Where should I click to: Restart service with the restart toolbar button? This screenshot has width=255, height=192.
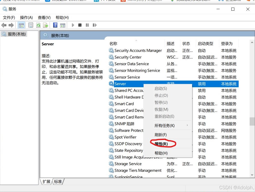tap(95, 25)
